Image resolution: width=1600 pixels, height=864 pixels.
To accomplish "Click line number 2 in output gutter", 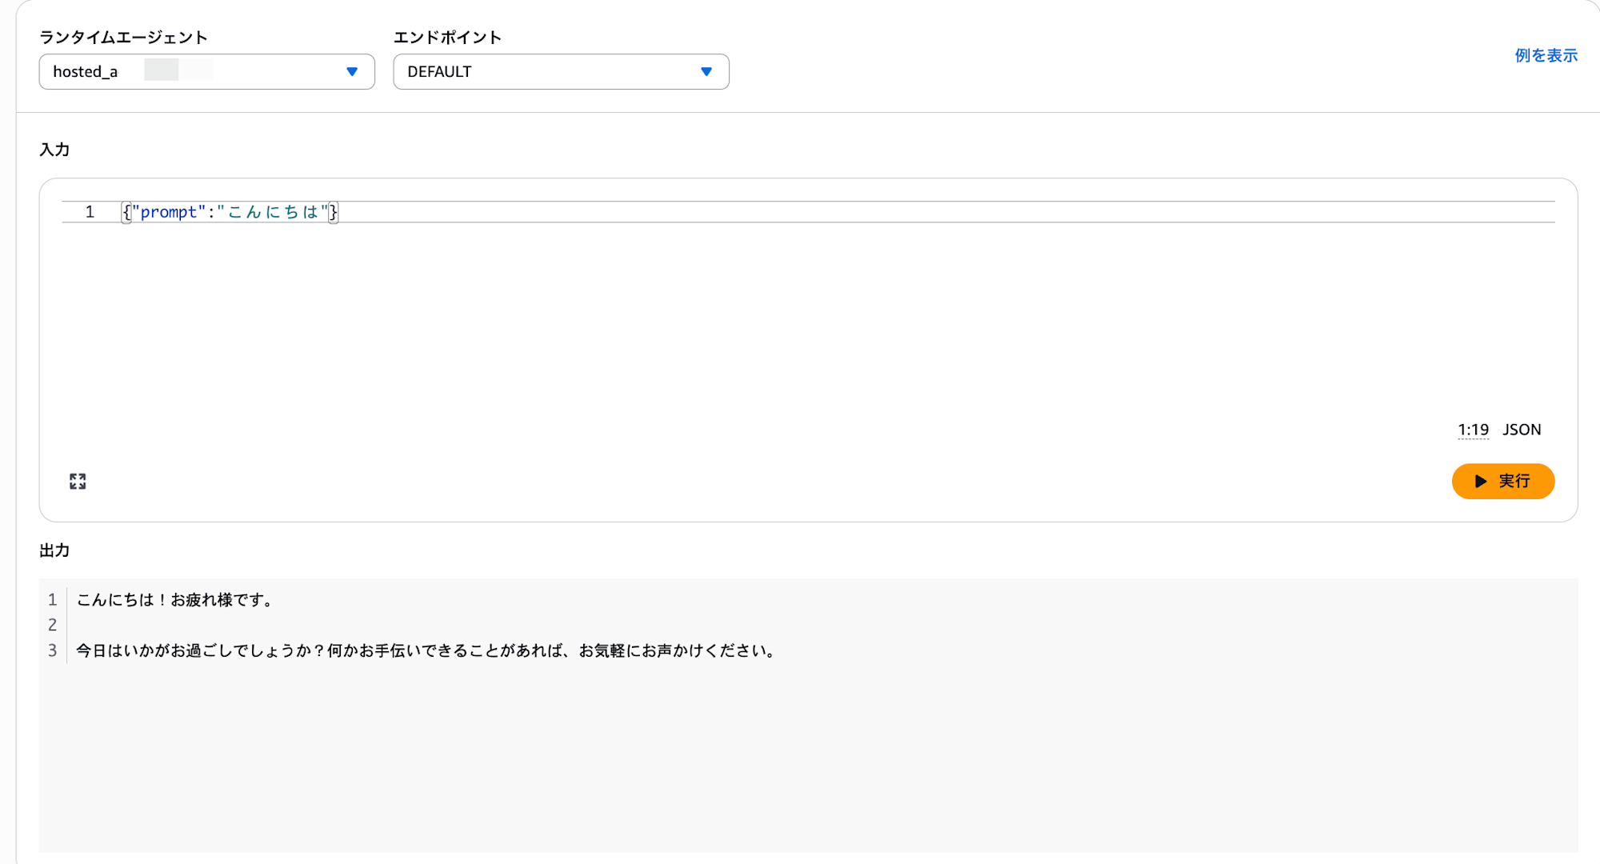I will pyautogui.click(x=52, y=625).
